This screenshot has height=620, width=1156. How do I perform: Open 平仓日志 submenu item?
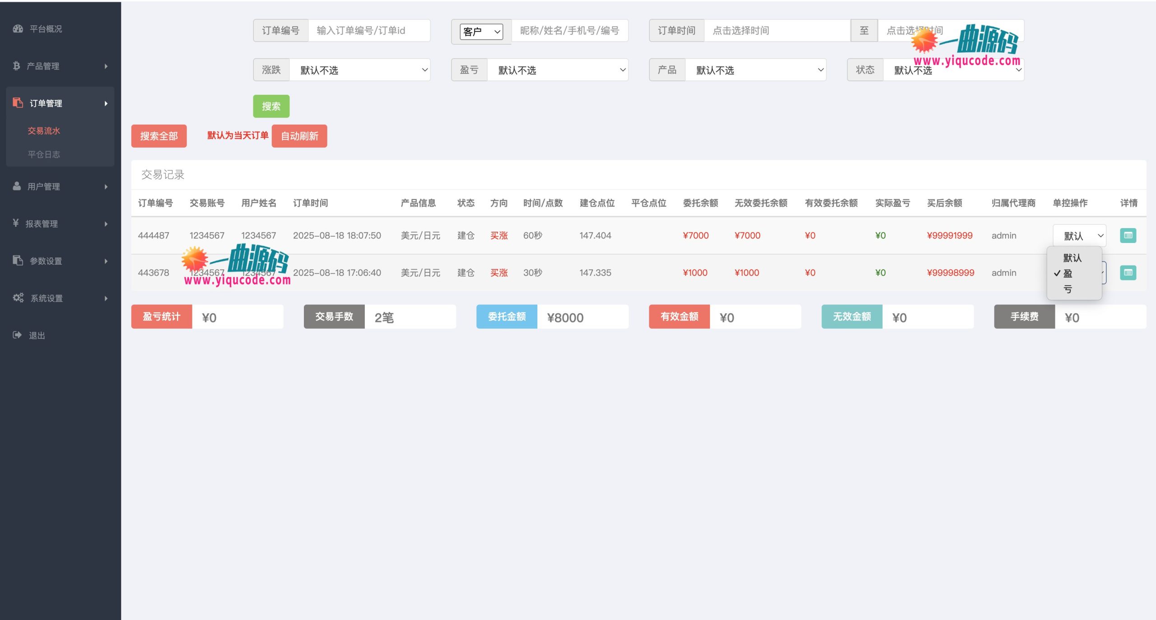click(x=44, y=154)
